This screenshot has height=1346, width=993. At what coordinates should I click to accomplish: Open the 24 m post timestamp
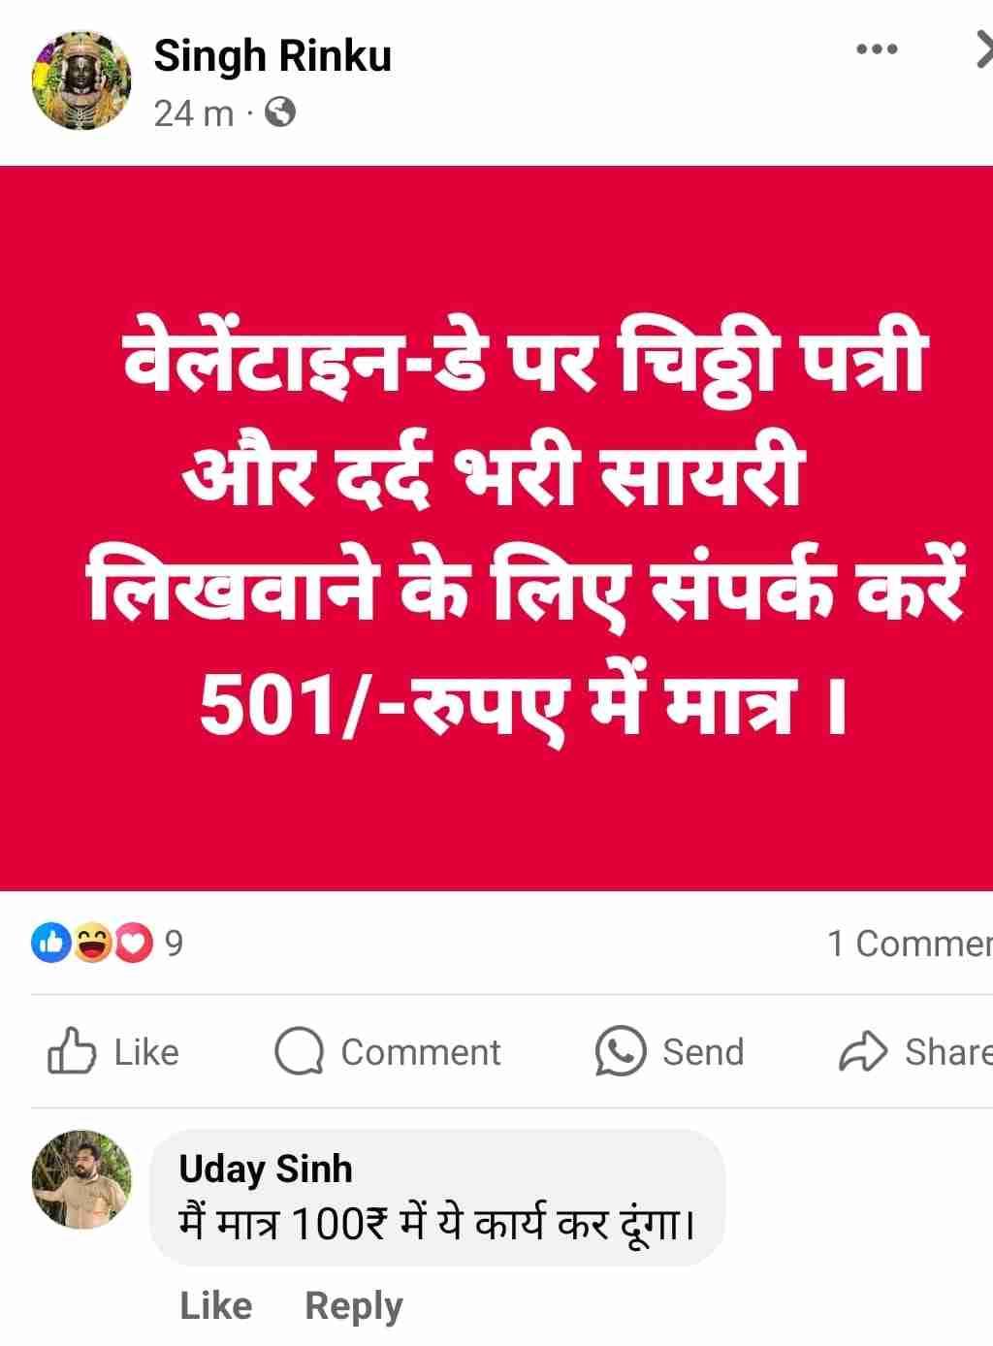click(194, 113)
